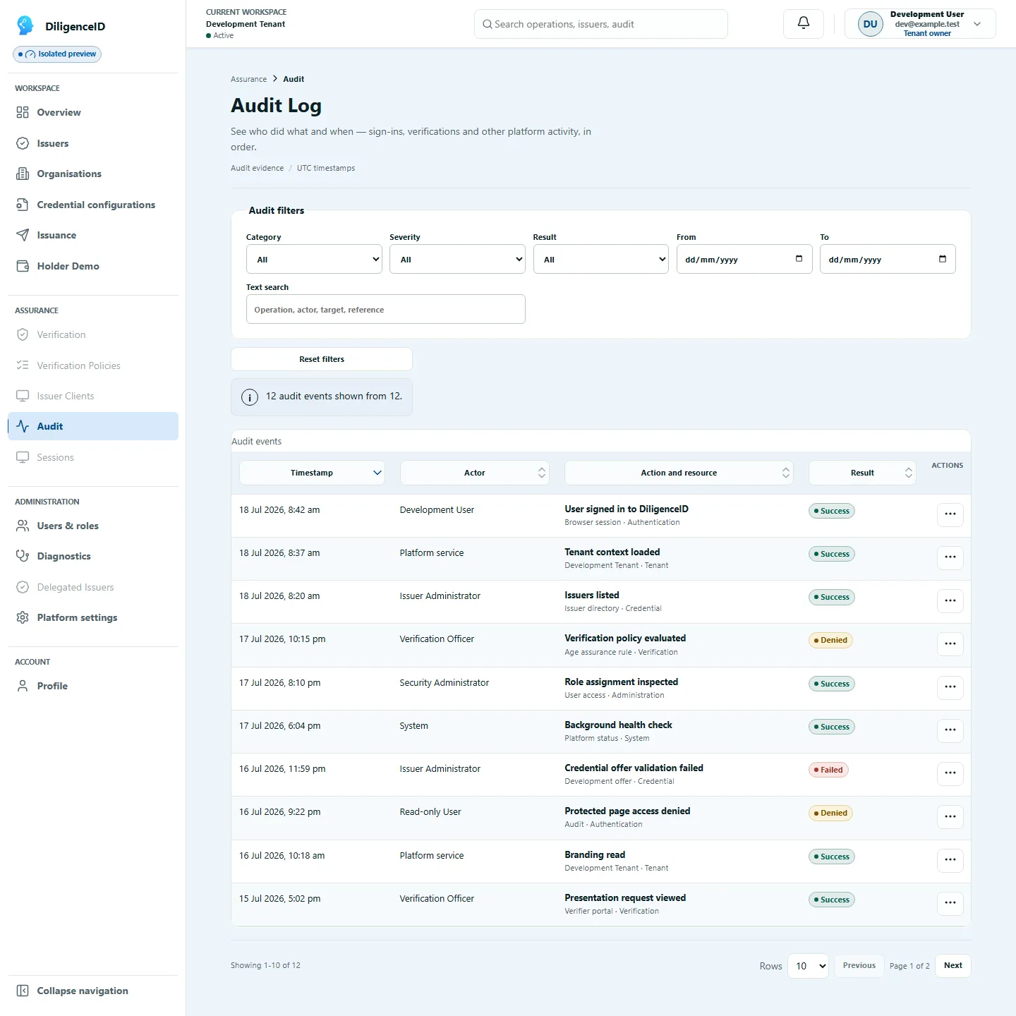1016x1016 pixels.
Task: Sort table by Actor column
Action: [x=475, y=473]
